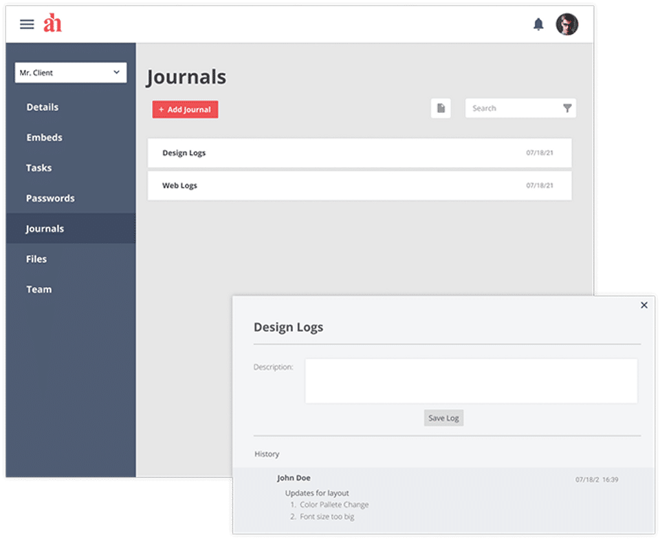660x539 pixels.
Task: Click the Journals page heading
Action: point(186,77)
